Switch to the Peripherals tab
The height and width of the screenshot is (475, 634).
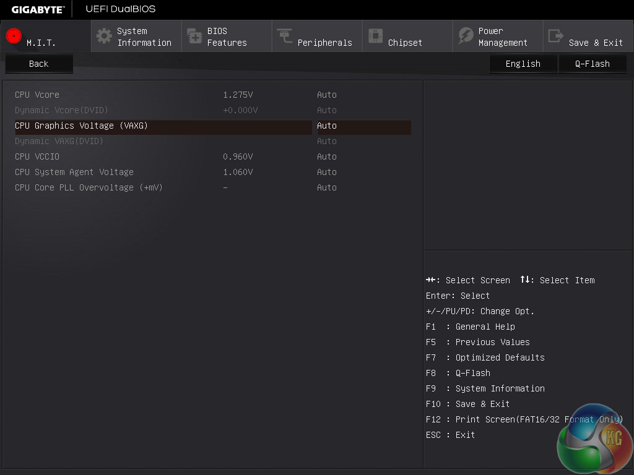(x=324, y=43)
